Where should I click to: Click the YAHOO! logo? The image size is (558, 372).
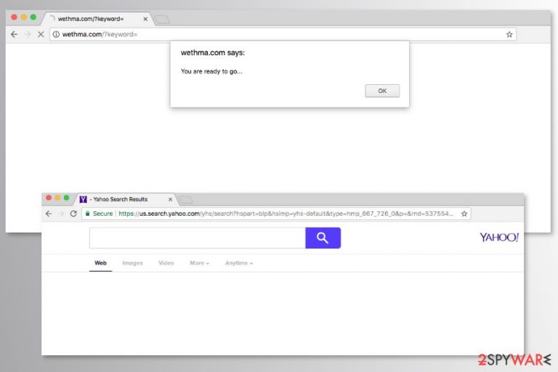(x=499, y=237)
